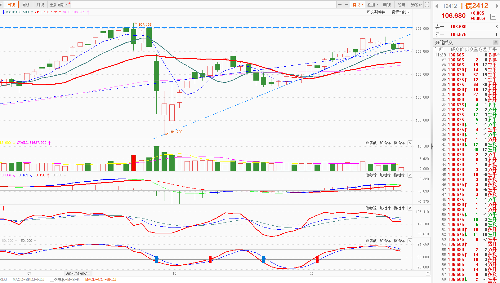
Task: Go to previous contract with left arrow
Action: coord(436,6)
